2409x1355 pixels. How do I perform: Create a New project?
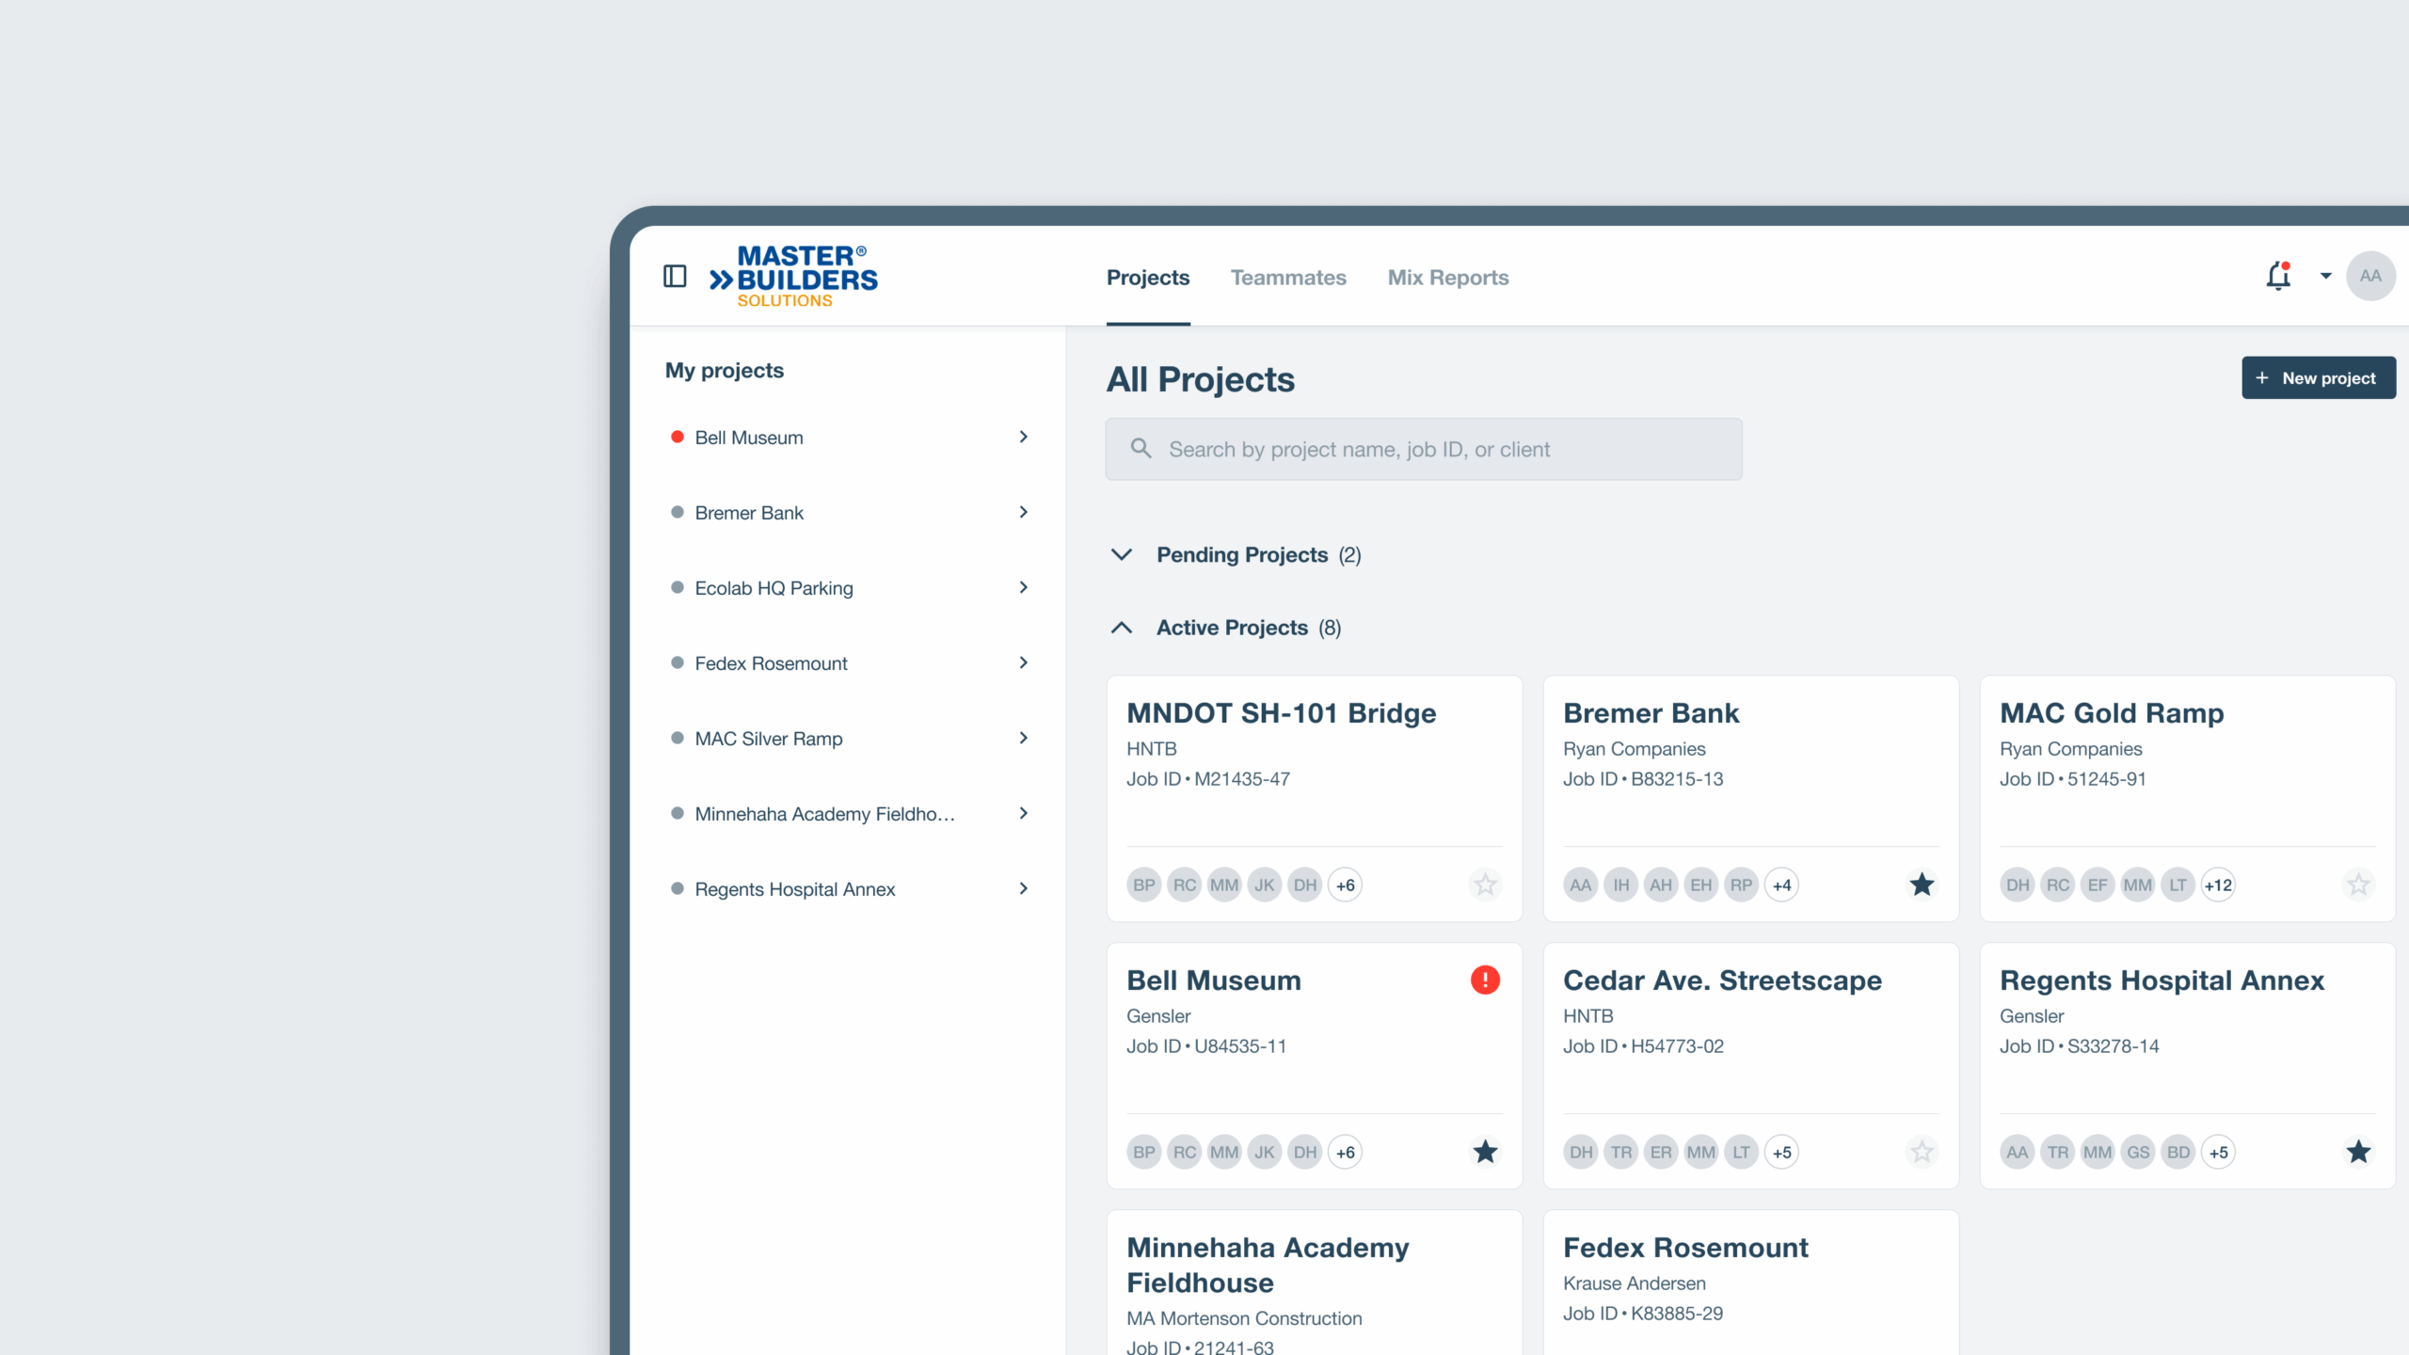click(2319, 377)
